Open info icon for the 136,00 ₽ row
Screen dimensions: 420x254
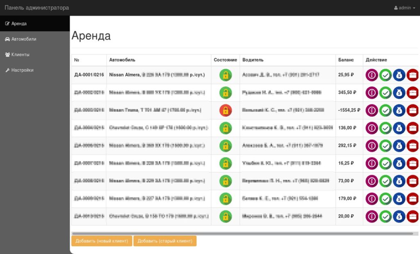click(372, 128)
